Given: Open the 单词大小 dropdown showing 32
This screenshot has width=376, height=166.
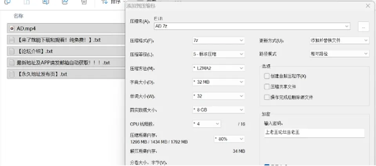Looking at the screenshot, I should (x=219, y=96).
